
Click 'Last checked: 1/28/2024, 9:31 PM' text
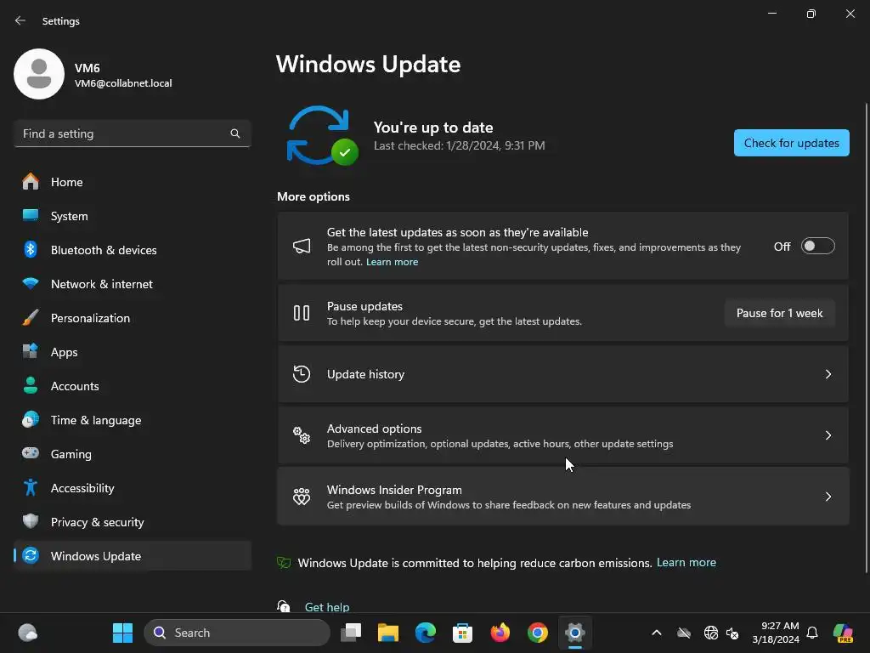pos(460,145)
